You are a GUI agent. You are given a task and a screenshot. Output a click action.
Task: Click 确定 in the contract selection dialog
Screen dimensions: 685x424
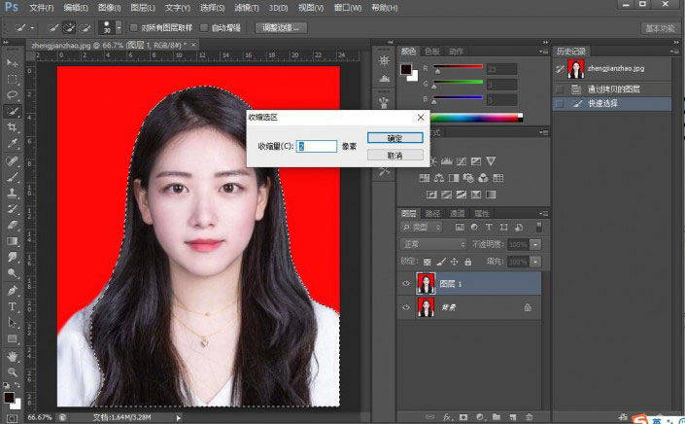pos(395,137)
